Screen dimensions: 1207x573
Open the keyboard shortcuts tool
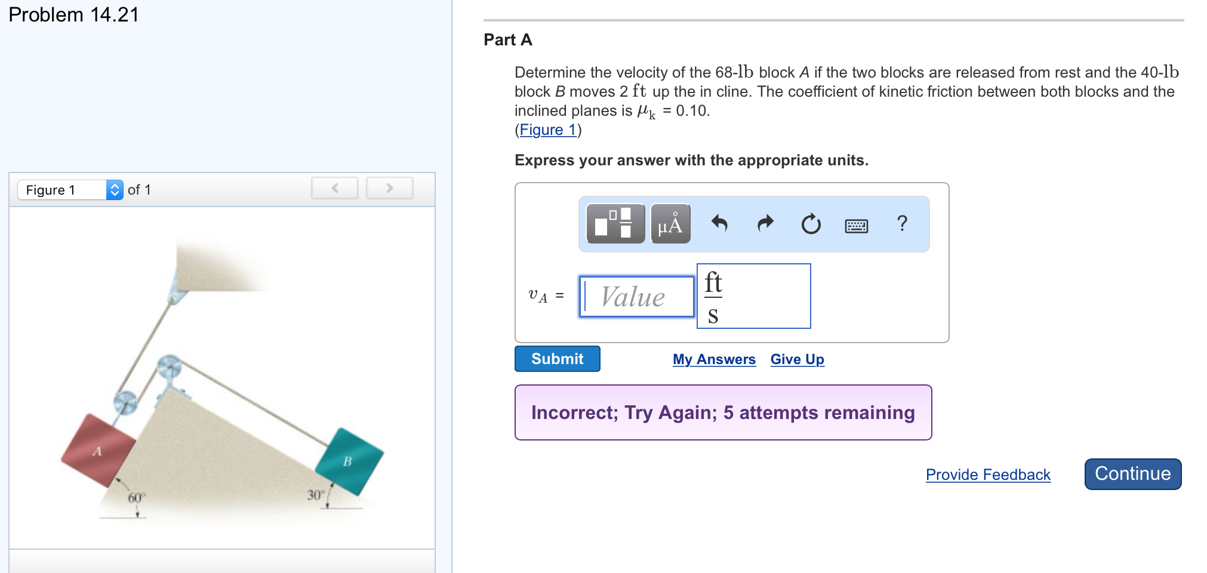coord(856,224)
